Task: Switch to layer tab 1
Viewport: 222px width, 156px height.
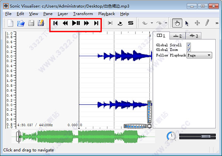Action: coord(161,35)
